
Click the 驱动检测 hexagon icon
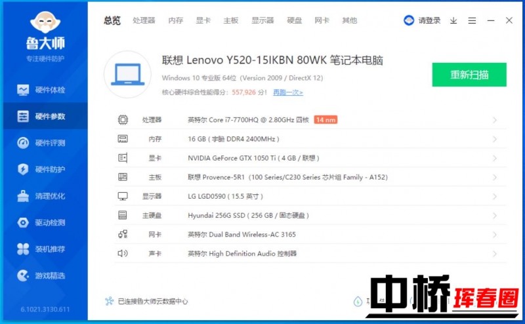click(x=23, y=222)
